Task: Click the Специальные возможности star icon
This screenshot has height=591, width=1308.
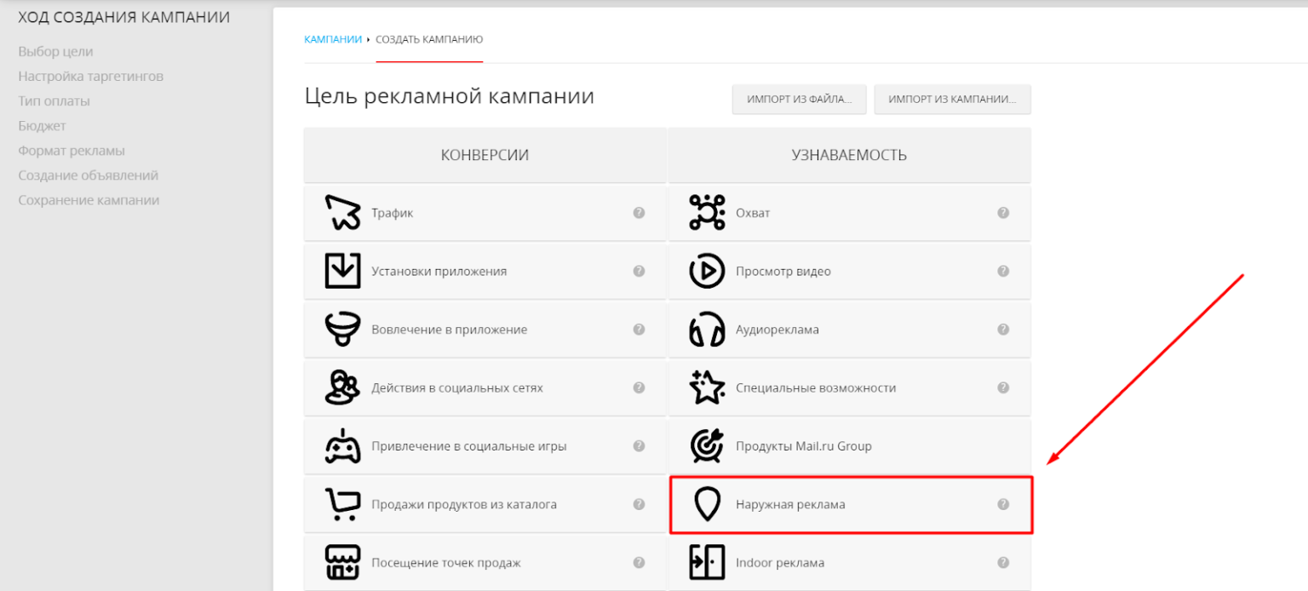Action: [x=706, y=387]
